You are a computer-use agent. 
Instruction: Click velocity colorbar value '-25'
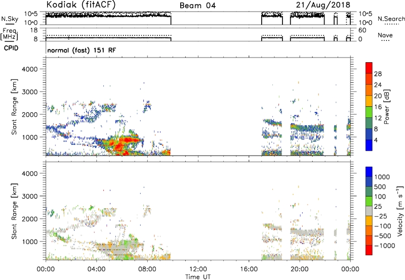click(381, 216)
